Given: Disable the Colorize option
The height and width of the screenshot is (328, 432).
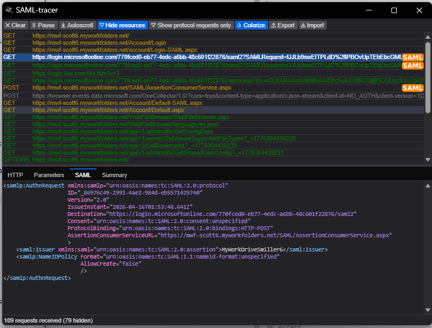Looking at the screenshot, I should coord(251,25).
